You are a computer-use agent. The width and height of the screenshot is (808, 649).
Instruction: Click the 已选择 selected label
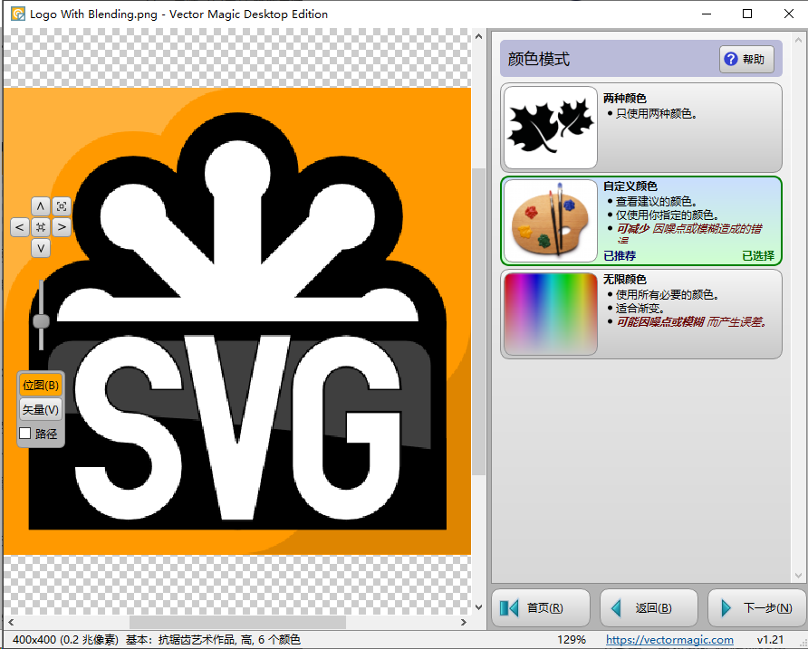[x=758, y=255]
